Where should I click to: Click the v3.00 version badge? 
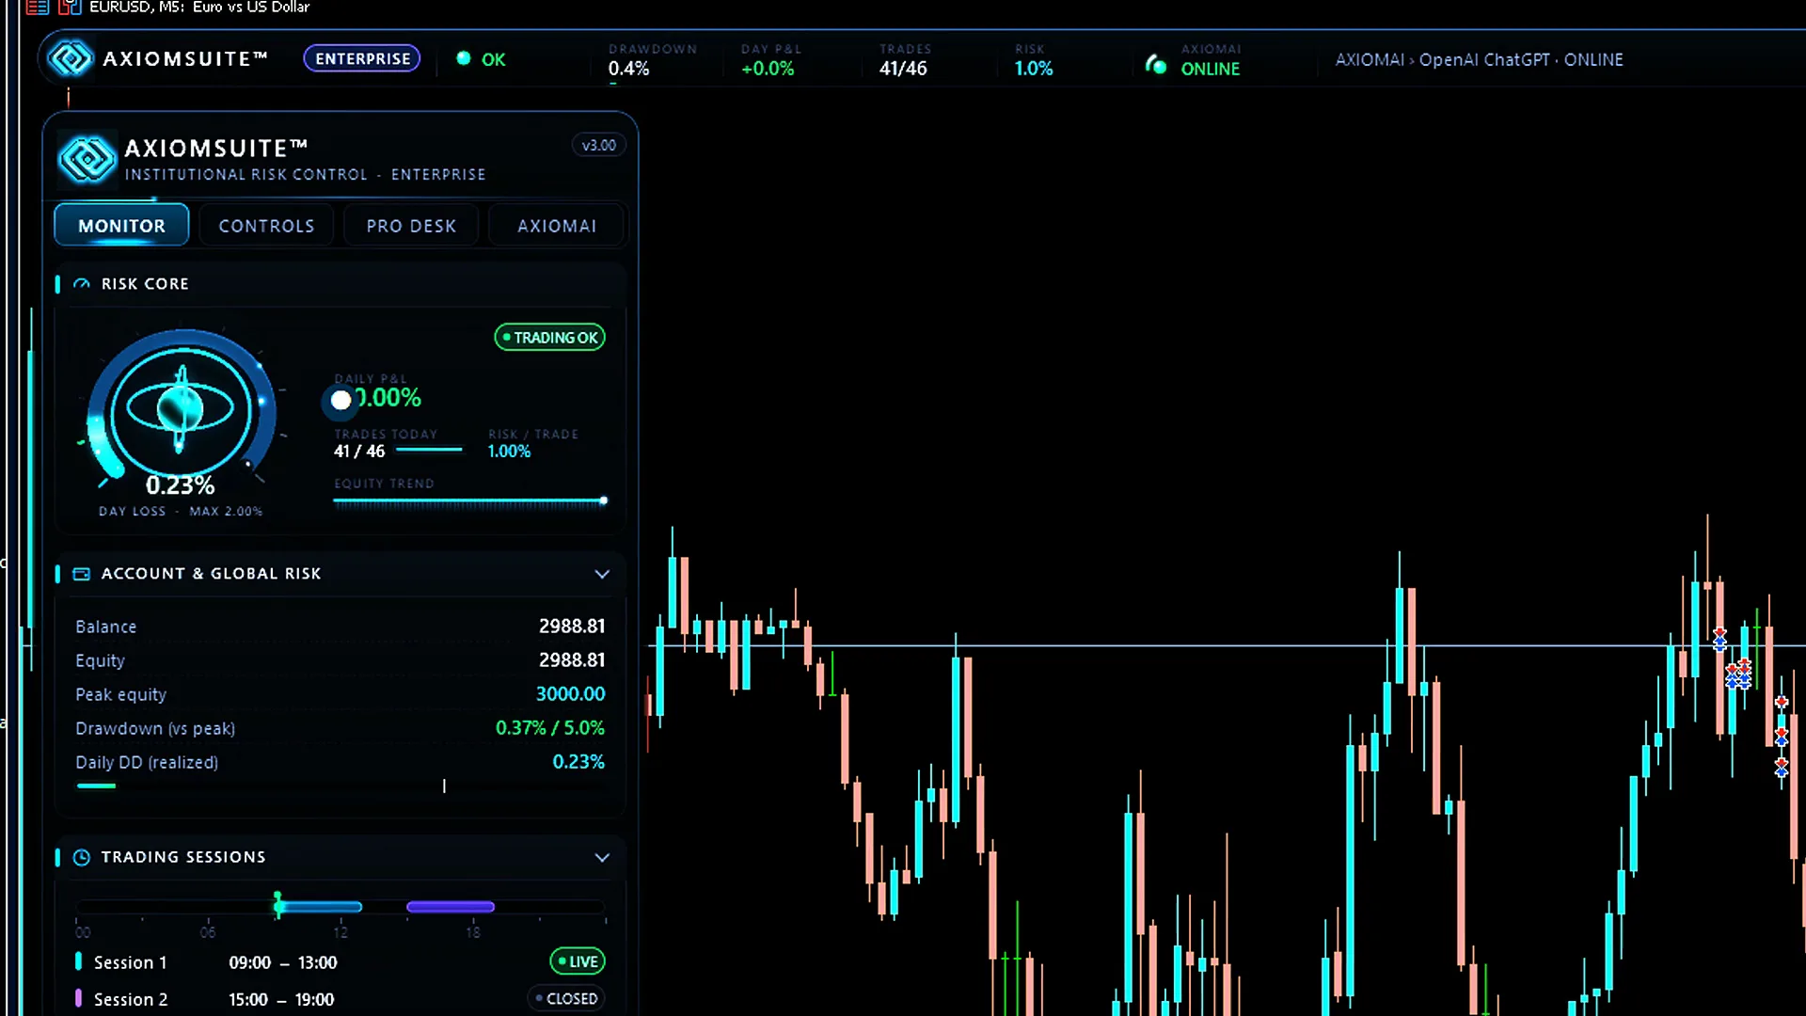598,145
